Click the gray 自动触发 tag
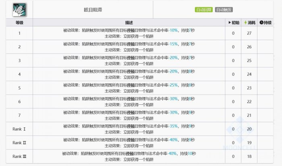Screen dimensions: 282x166 tap(224, 10)
